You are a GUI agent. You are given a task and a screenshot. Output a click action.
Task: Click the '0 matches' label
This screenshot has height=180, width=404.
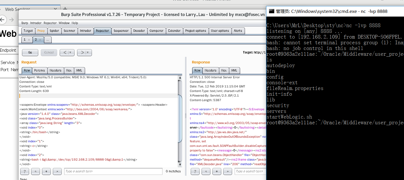[x=173, y=171]
